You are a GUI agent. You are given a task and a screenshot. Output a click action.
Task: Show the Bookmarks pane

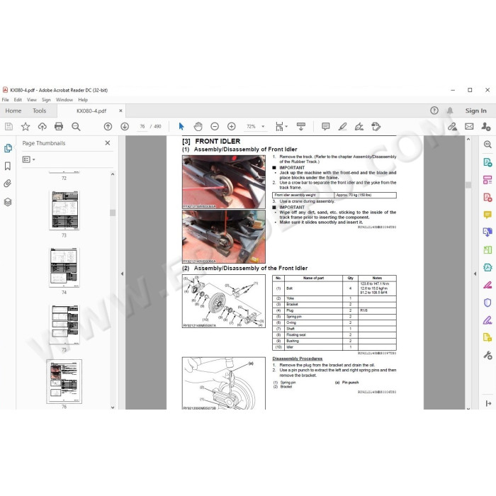[8, 166]
